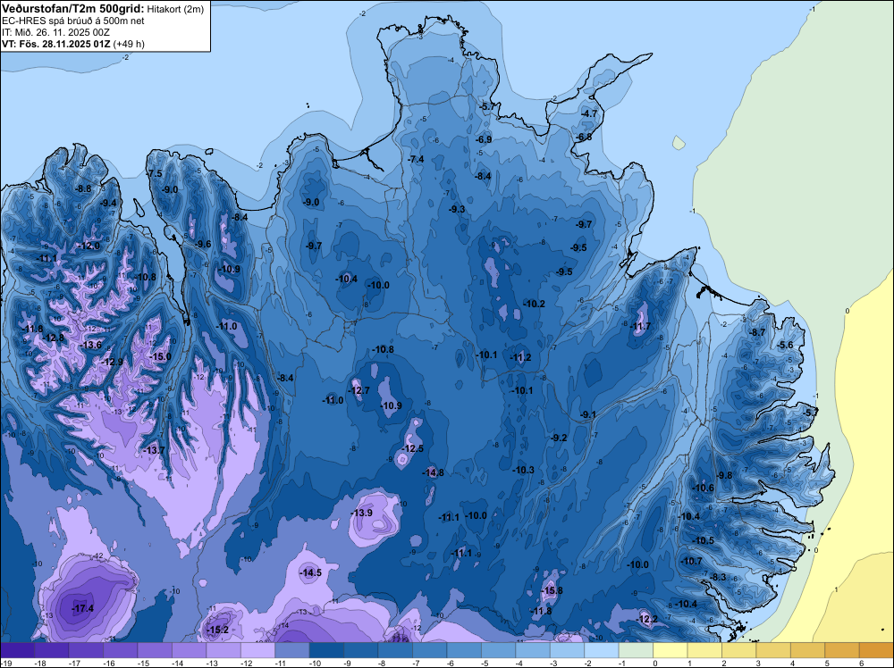The image size is (894, 668).
Task: Click the -14.5 temperature label
Action: coord(311,573)
